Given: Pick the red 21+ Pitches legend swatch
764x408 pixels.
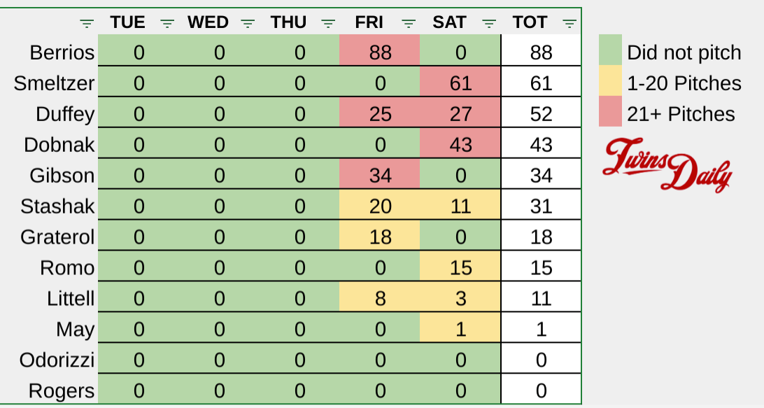Looking at the screenshot, I should (x=610, y=113).
